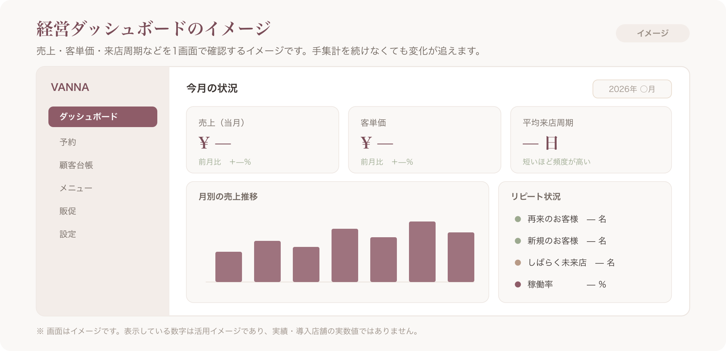Click the shortest bar in sales chart
Viewport: 726px width, 351px height.
click(229, 267)
